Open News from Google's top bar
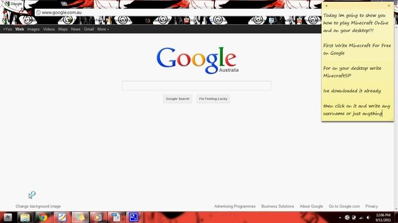398x223 pixels. pos(76,29)
